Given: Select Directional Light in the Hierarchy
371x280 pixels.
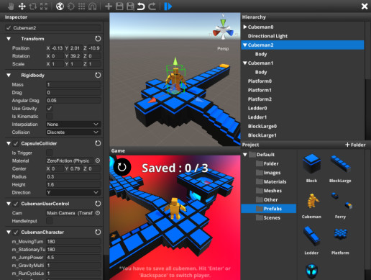Looking at the screenshot, I should pyautogui.click(x=267, y=36).
